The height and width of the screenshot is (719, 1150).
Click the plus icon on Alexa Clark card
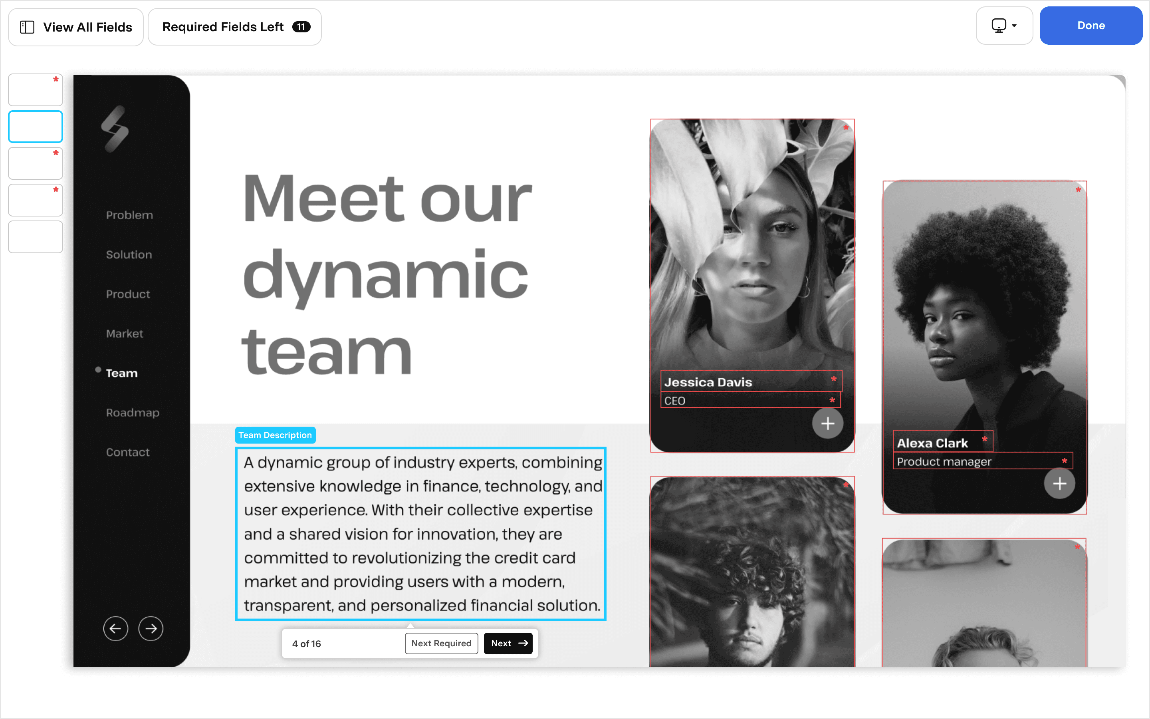[1059, 484]
